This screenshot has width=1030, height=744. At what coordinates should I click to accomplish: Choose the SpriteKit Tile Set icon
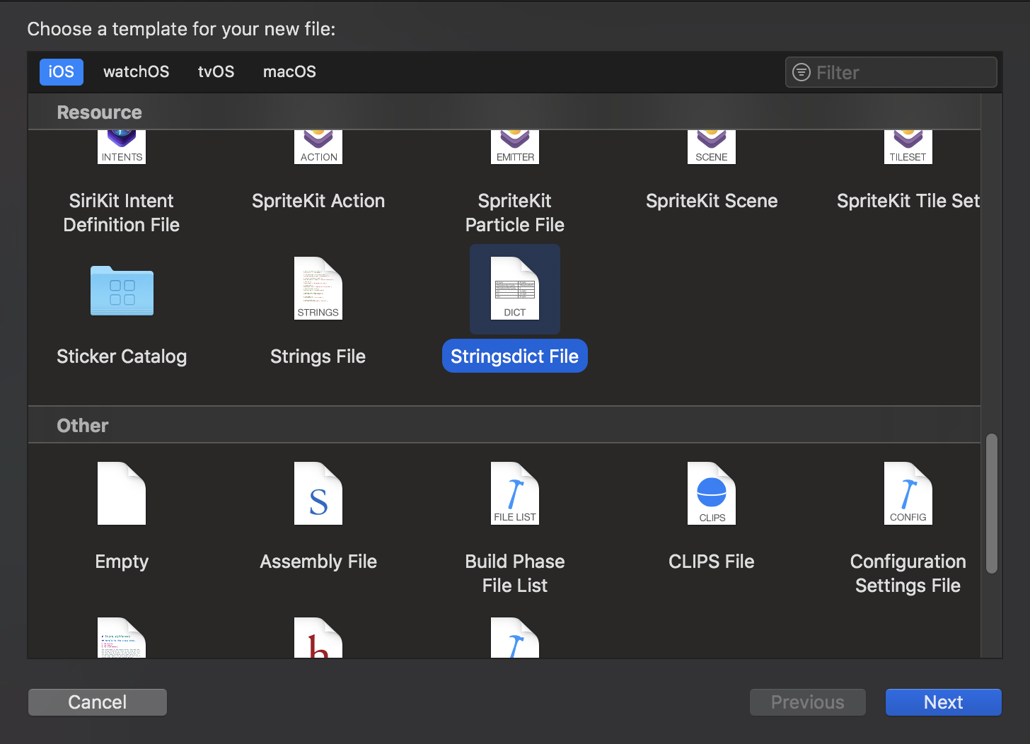coord(908,147)
